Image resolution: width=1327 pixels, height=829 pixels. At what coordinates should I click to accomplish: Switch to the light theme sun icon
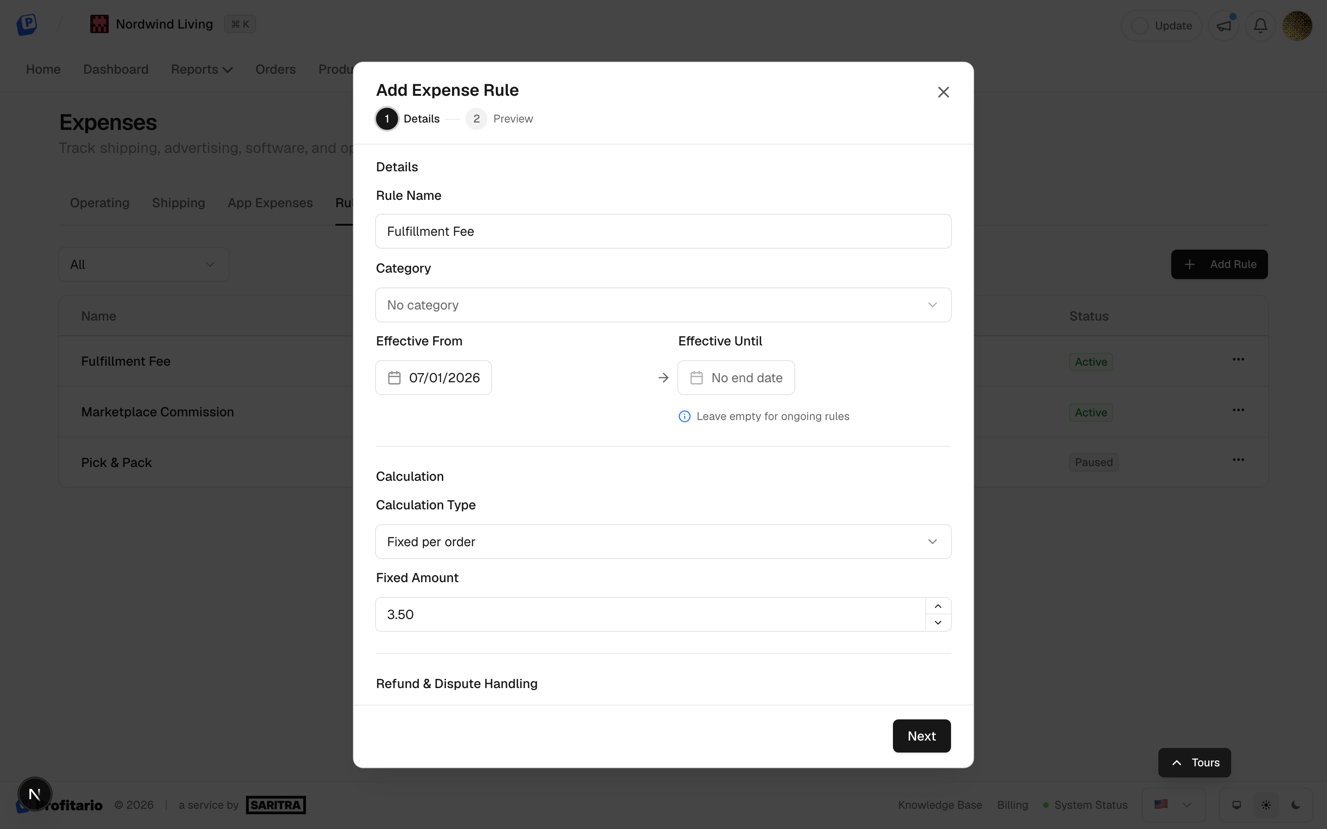[x=1266, y=805]
